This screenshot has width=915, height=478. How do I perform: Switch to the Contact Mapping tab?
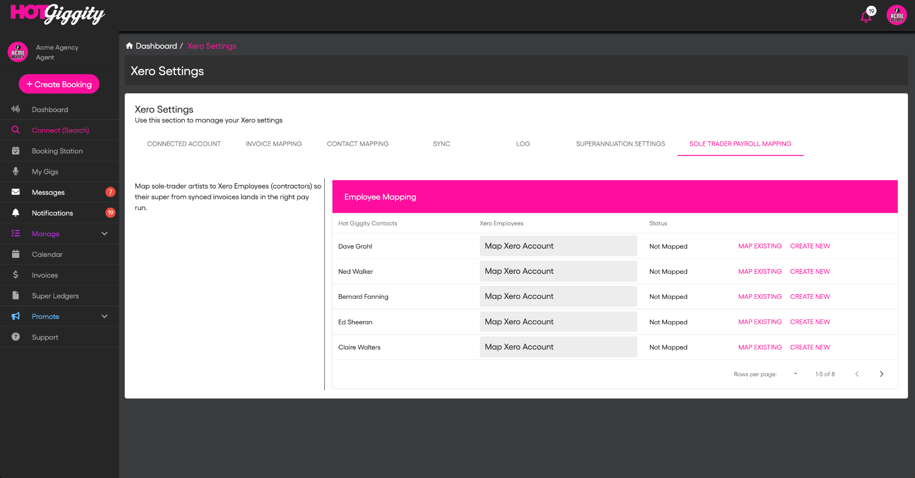pos(357,144)
